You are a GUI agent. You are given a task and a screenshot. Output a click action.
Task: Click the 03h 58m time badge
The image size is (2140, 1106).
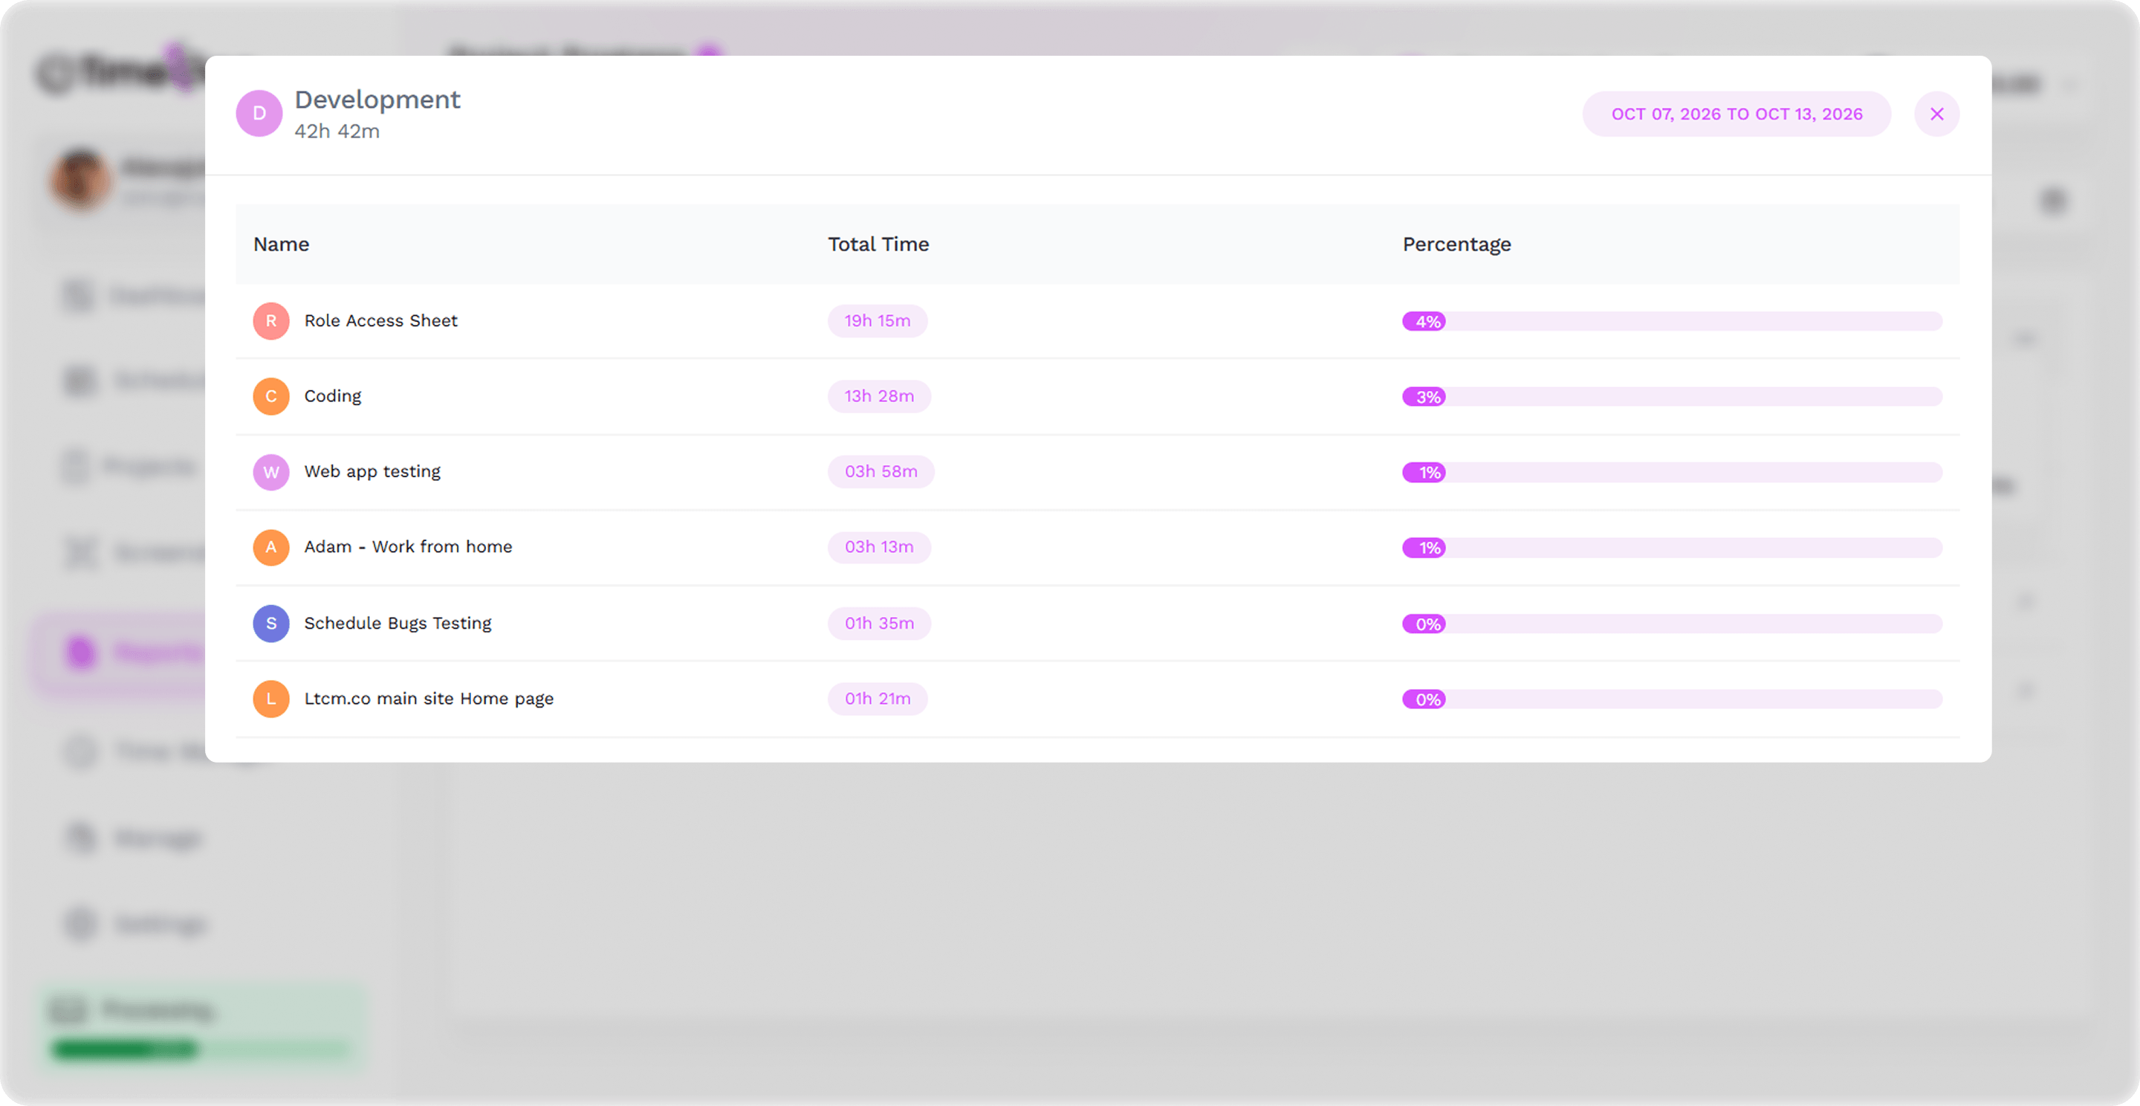coord(881,472)
